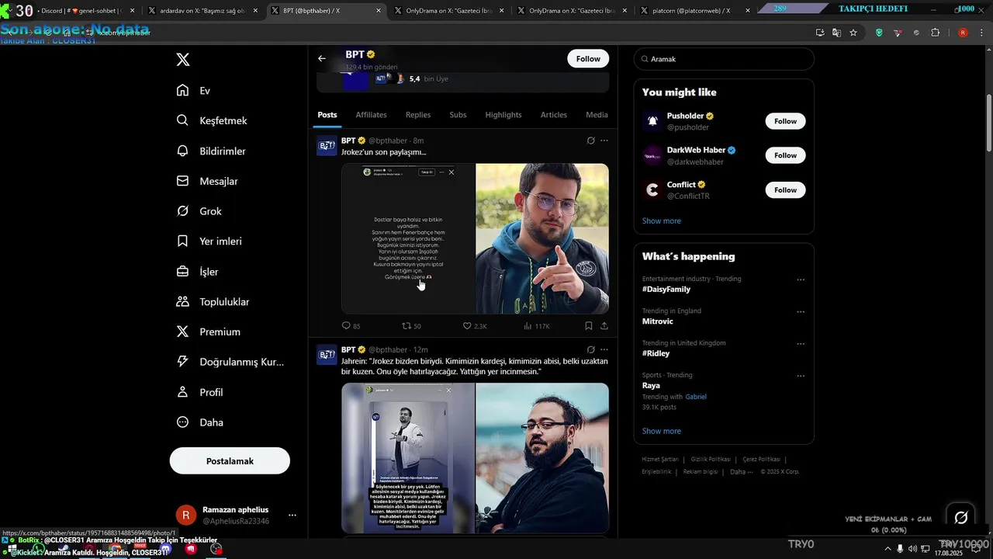Click browser translate page icon
The height and width of the screenshot is (559, 993).
[x=836, y=33]
